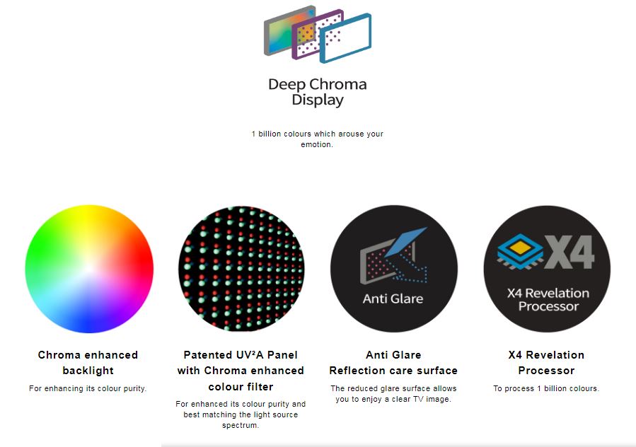This screenshot has width=636, height=447.
Task: Click 'For enhancing its colour purity' description
Action: [x=88, y=388]
